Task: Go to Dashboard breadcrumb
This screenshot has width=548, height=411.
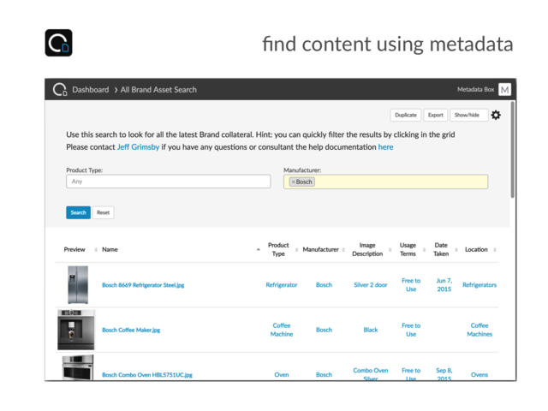Action: click(x=91, y=90)
